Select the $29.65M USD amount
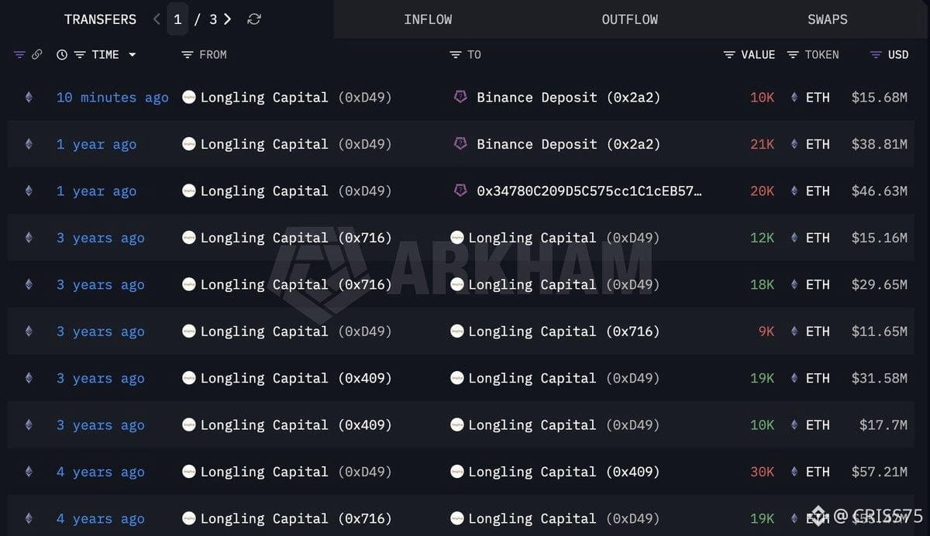The image size is (930, 536). point(879,284)
